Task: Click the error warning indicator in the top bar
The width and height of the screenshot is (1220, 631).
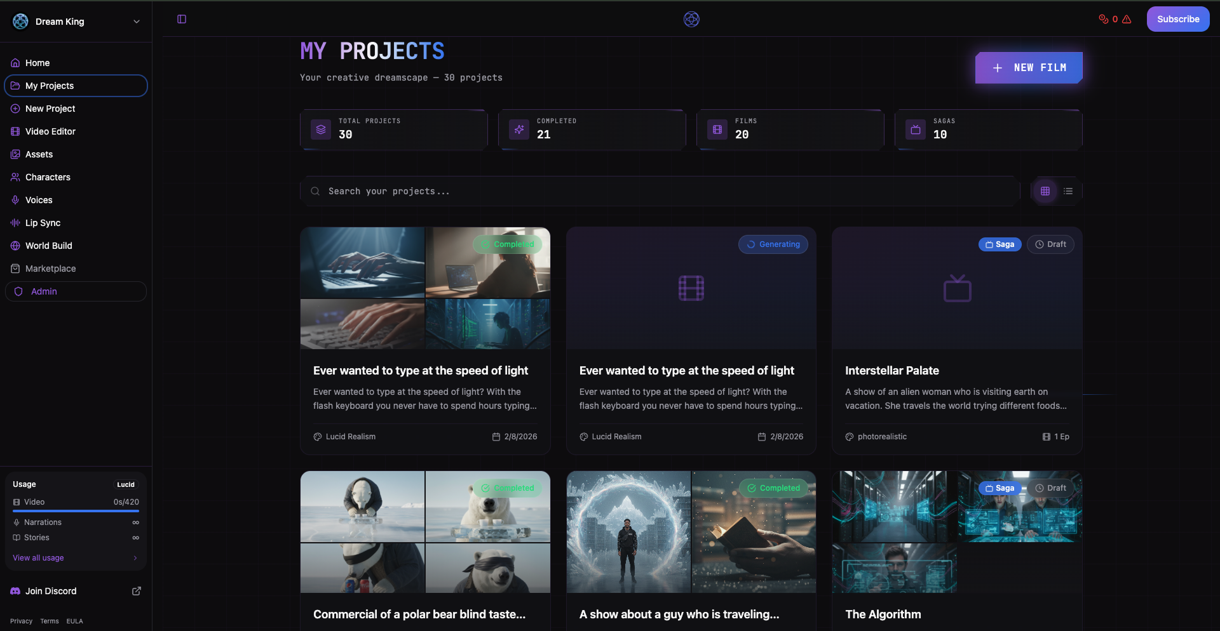Action: pyautogui.click(x=1126, y=19)
